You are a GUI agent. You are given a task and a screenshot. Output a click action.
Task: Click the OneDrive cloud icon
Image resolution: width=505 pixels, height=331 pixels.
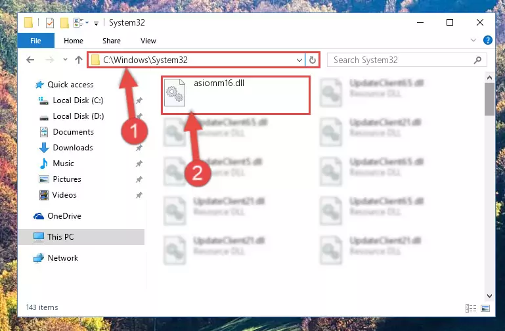point(39,216)
